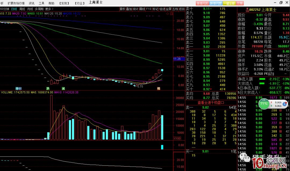
Task: Toggle 全屏 full screen mode
Action: pyautogui.click(x=168, y=9)
